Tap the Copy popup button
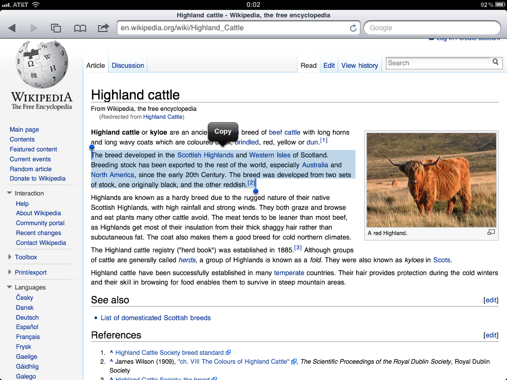Image resolution: width=507 pixels, height=380 pixels. (223, 132)
